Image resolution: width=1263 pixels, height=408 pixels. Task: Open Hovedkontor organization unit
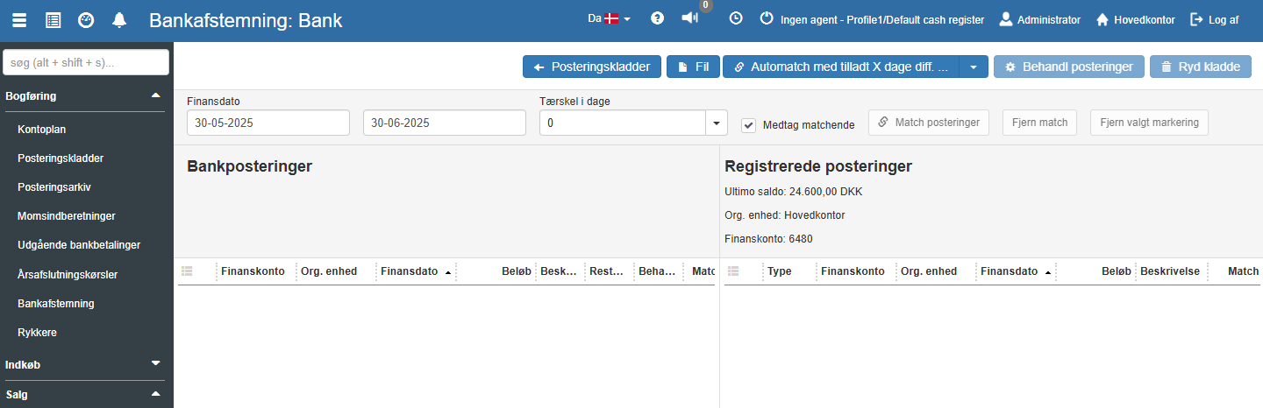click(1136, 19)
